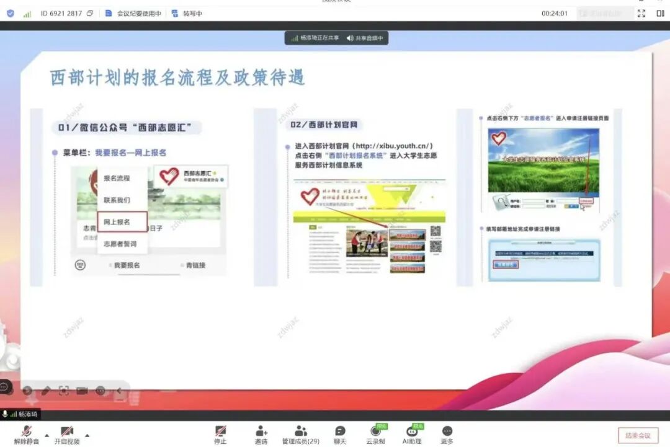Stop sharing with the 停止 button
Viewport: 670px width, 447px height.
[x=220, y=435]
